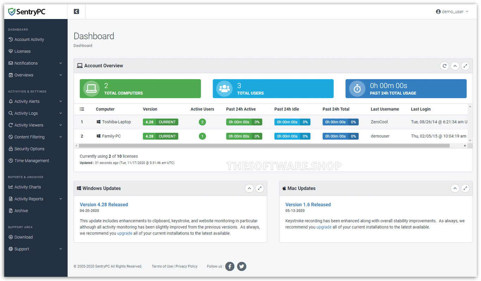Image resolution: width=481 pixels, height=281 pixels.
Task: Click upgrade link in Windows Updates
Action: pyautogui.click(x=125, y=233)
